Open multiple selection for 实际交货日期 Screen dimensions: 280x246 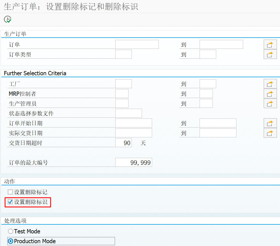point(270,133)
